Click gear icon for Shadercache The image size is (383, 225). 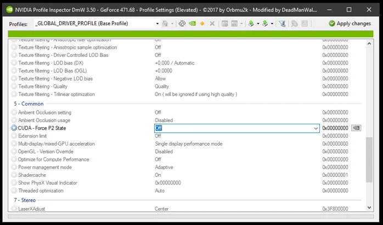point(14,175)
